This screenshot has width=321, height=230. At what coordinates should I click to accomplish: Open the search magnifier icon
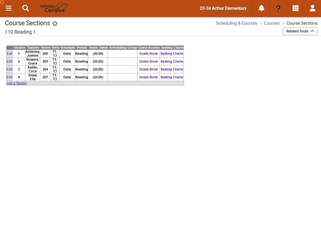click(x=25, y=8)
